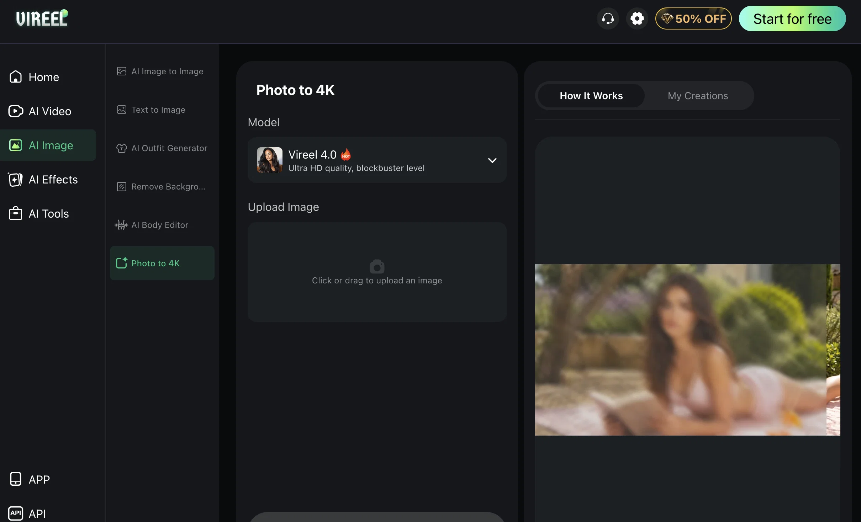Viewport: 861px width, 522px height.
Task: Click the Home house icon
Action: tap(16, 77)
